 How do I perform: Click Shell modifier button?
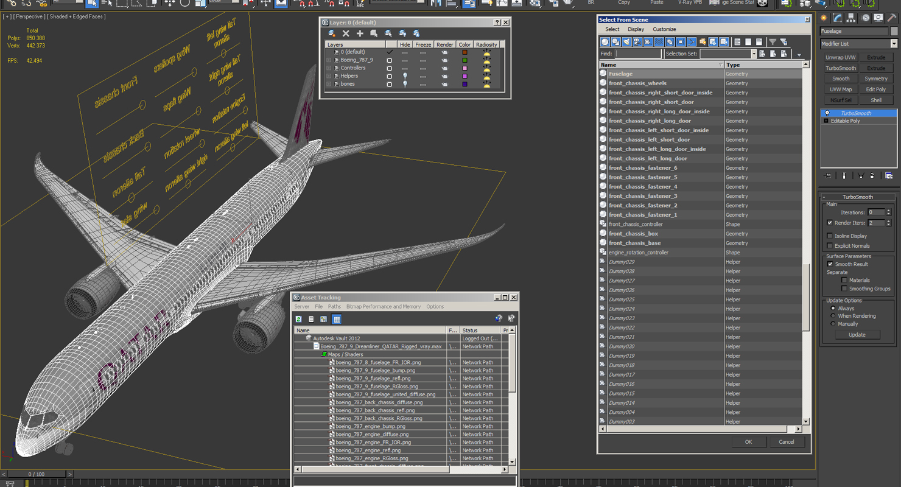[876, 100]
